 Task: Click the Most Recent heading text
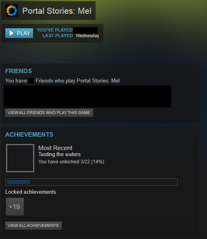click(x=55, y=148)
